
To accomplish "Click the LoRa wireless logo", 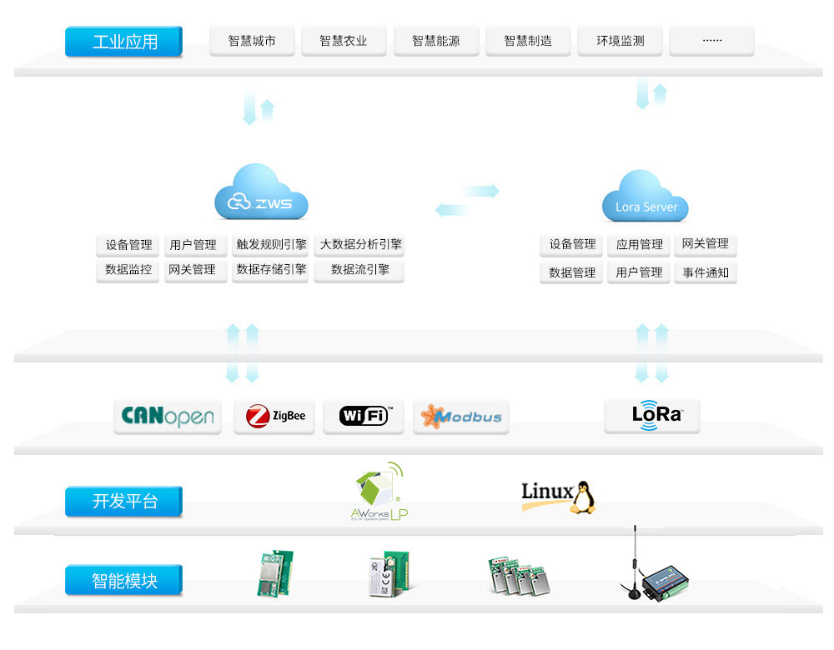I will [x=652, y=416].
